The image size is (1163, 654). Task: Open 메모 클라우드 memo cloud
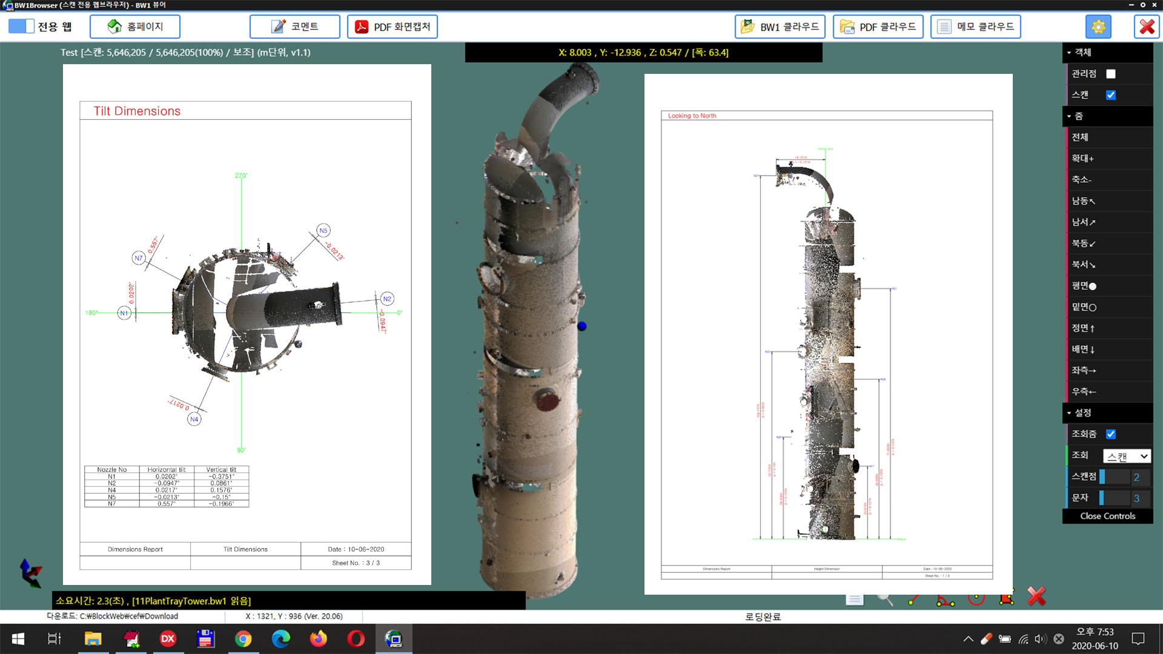click(x=976, y=27)
